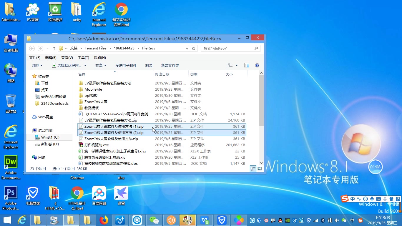The width and height of the screenshot is (402, 226).
Task: Toggle the Sogou soft keyboard
Action: [x=378, y=199]
